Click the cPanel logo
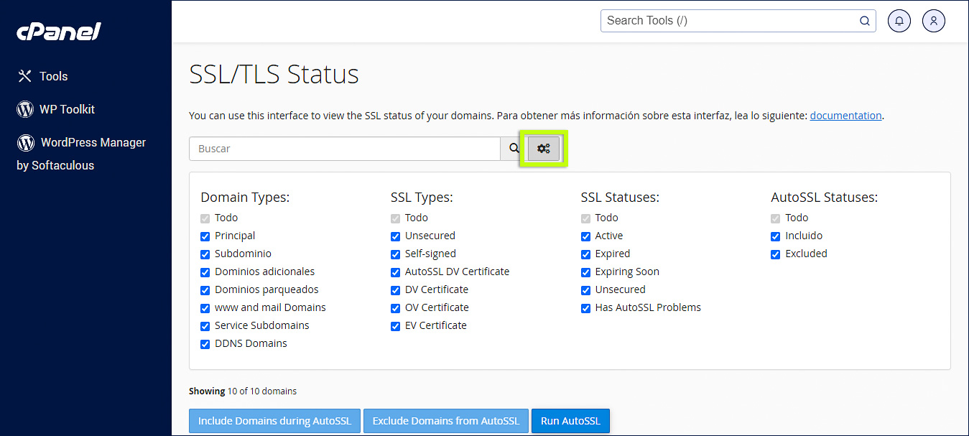 pos(59,31)
